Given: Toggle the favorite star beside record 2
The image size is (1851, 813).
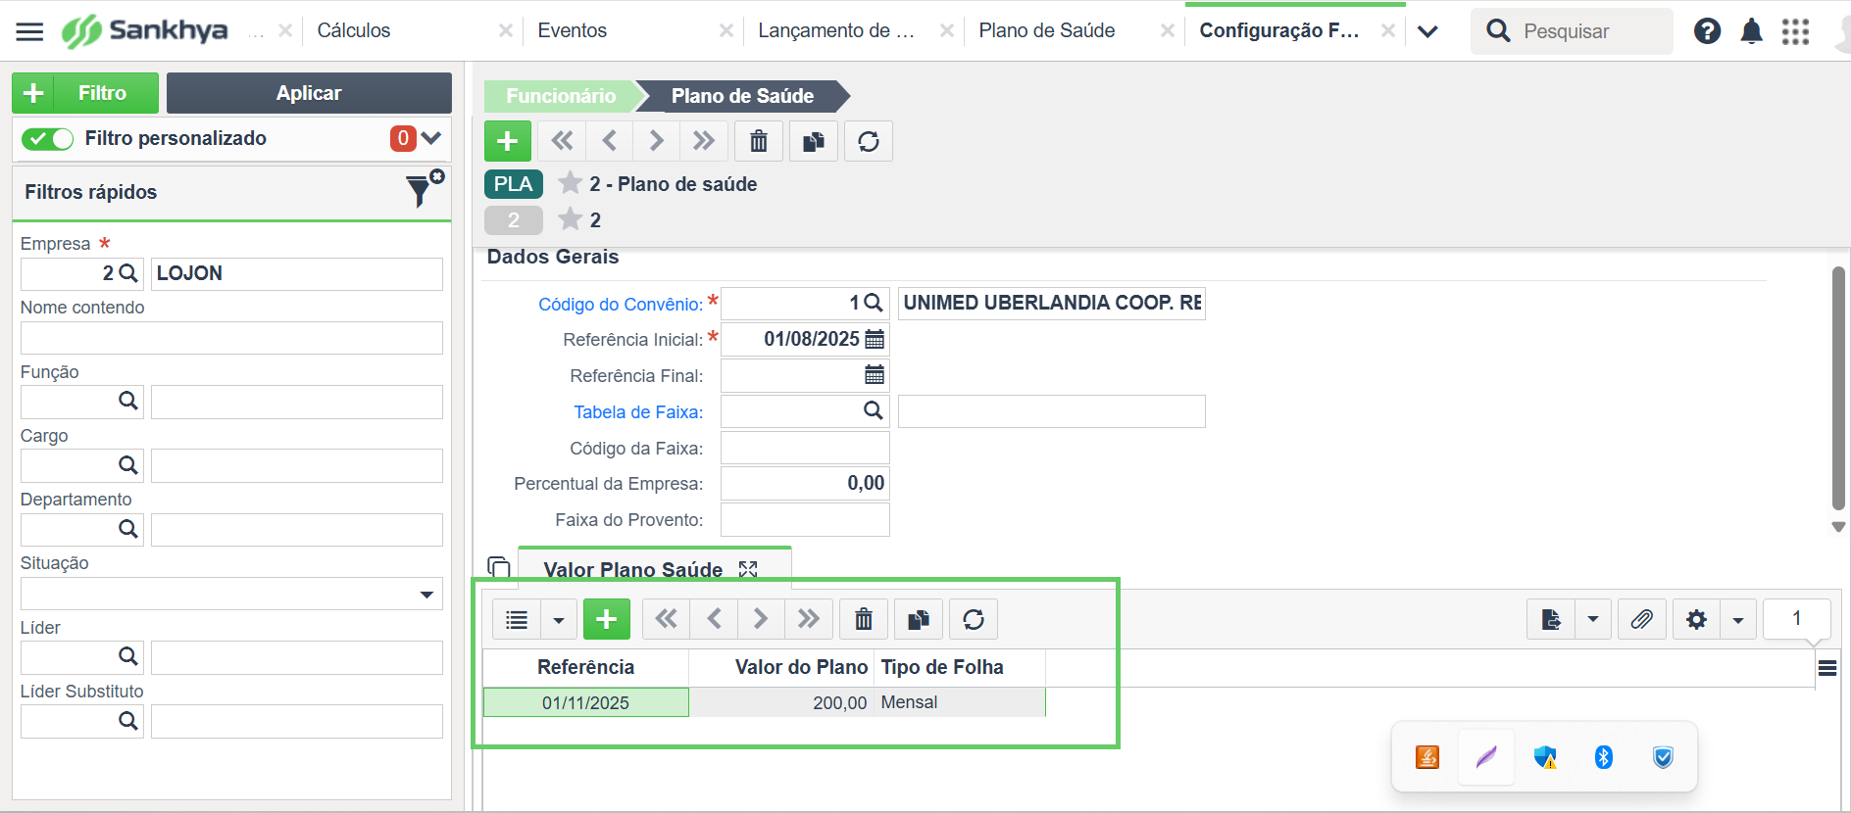Looking at the screenshot, I should click(x=570, y=219).
